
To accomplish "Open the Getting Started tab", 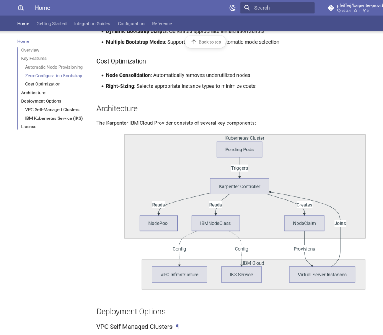I will (x=51, y=24).
